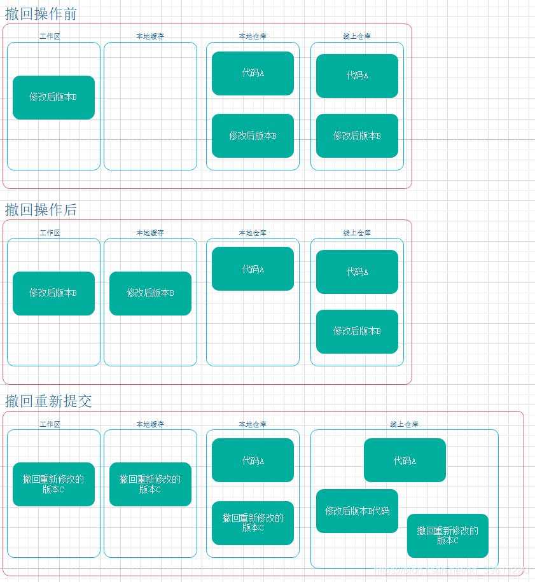Select 撤回重新修改的版本C in 本地仓库
The height and width of the screenshot is (582, 535).
tap(253, 523)
